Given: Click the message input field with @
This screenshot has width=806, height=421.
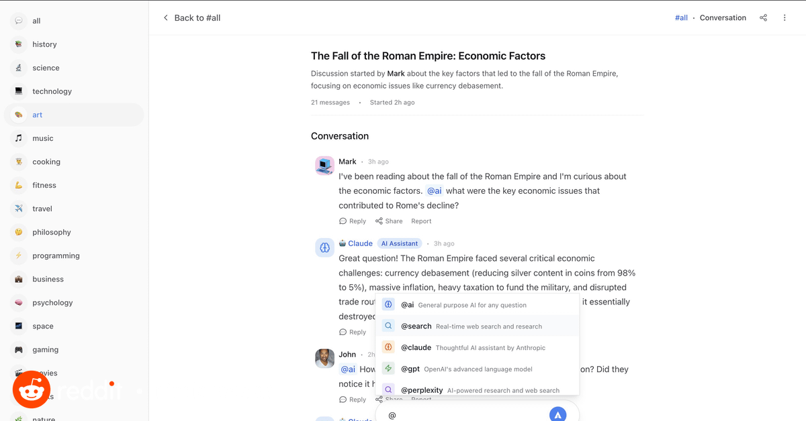Looking at the screenshot, I should pos(467,415).
